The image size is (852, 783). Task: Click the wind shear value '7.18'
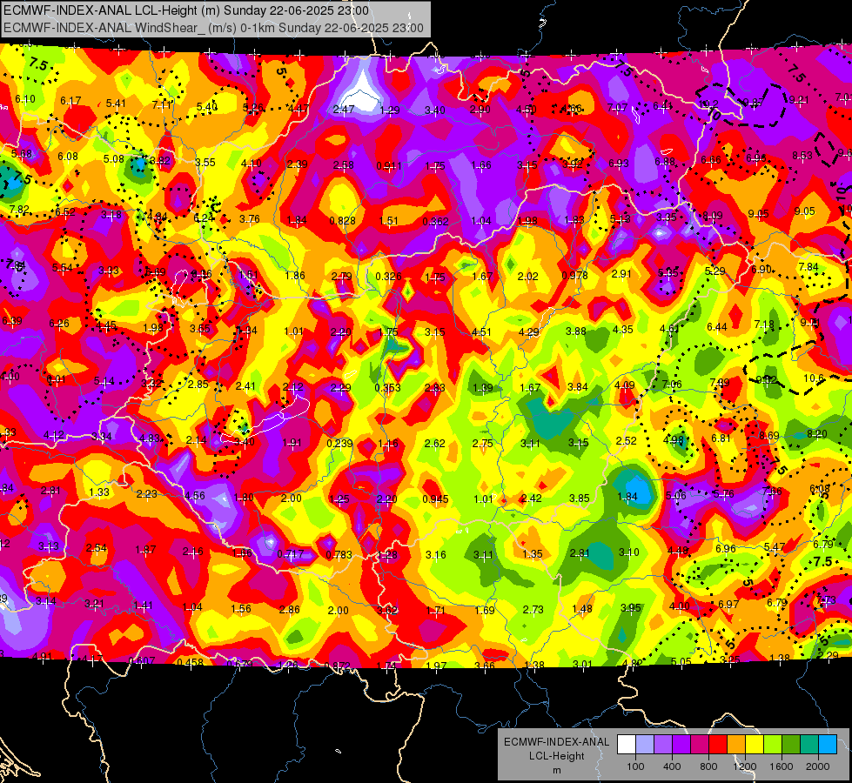pos(764,325)
